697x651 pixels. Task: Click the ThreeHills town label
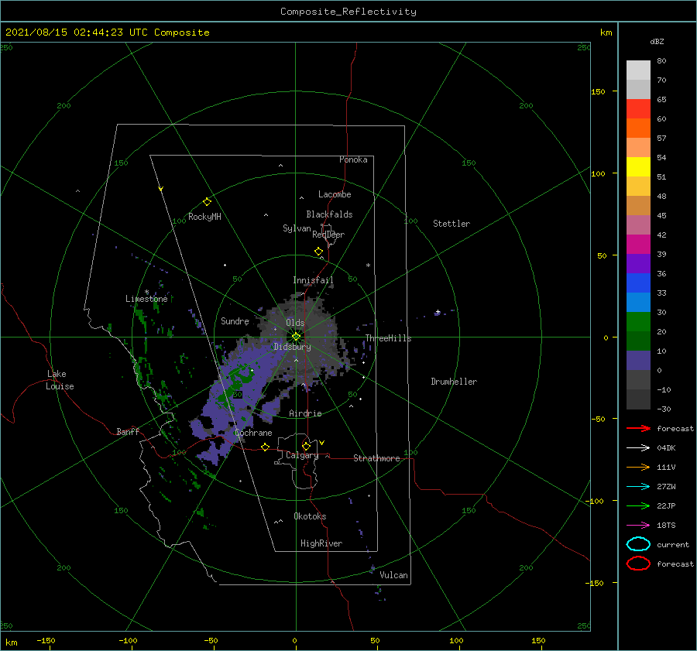click(389, 338)
